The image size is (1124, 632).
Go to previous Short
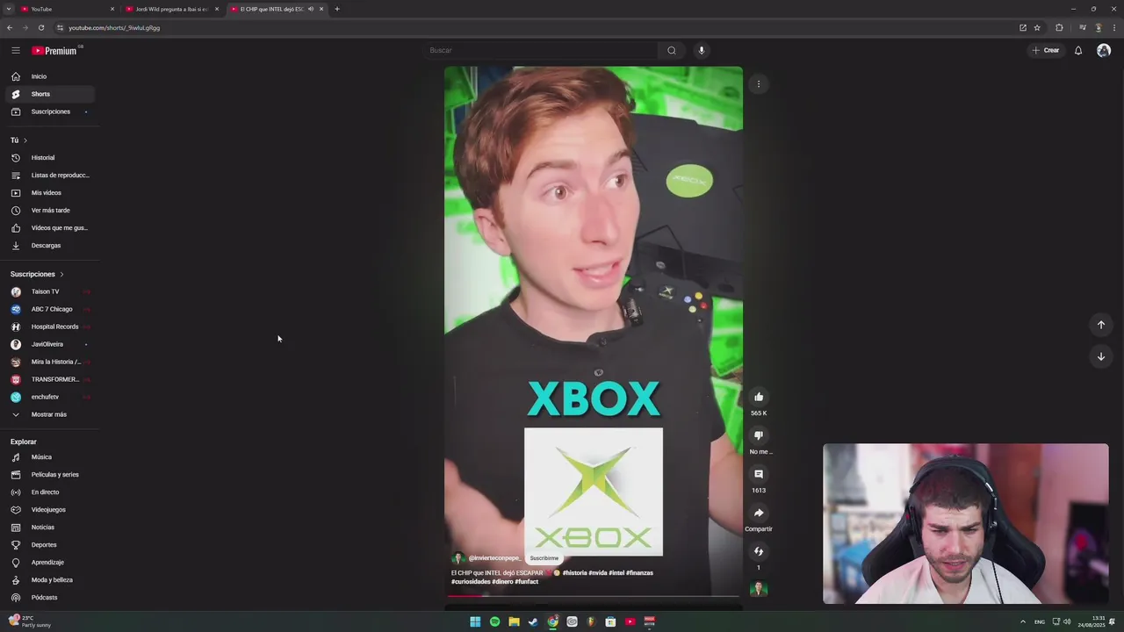[x=1101, y=325]
